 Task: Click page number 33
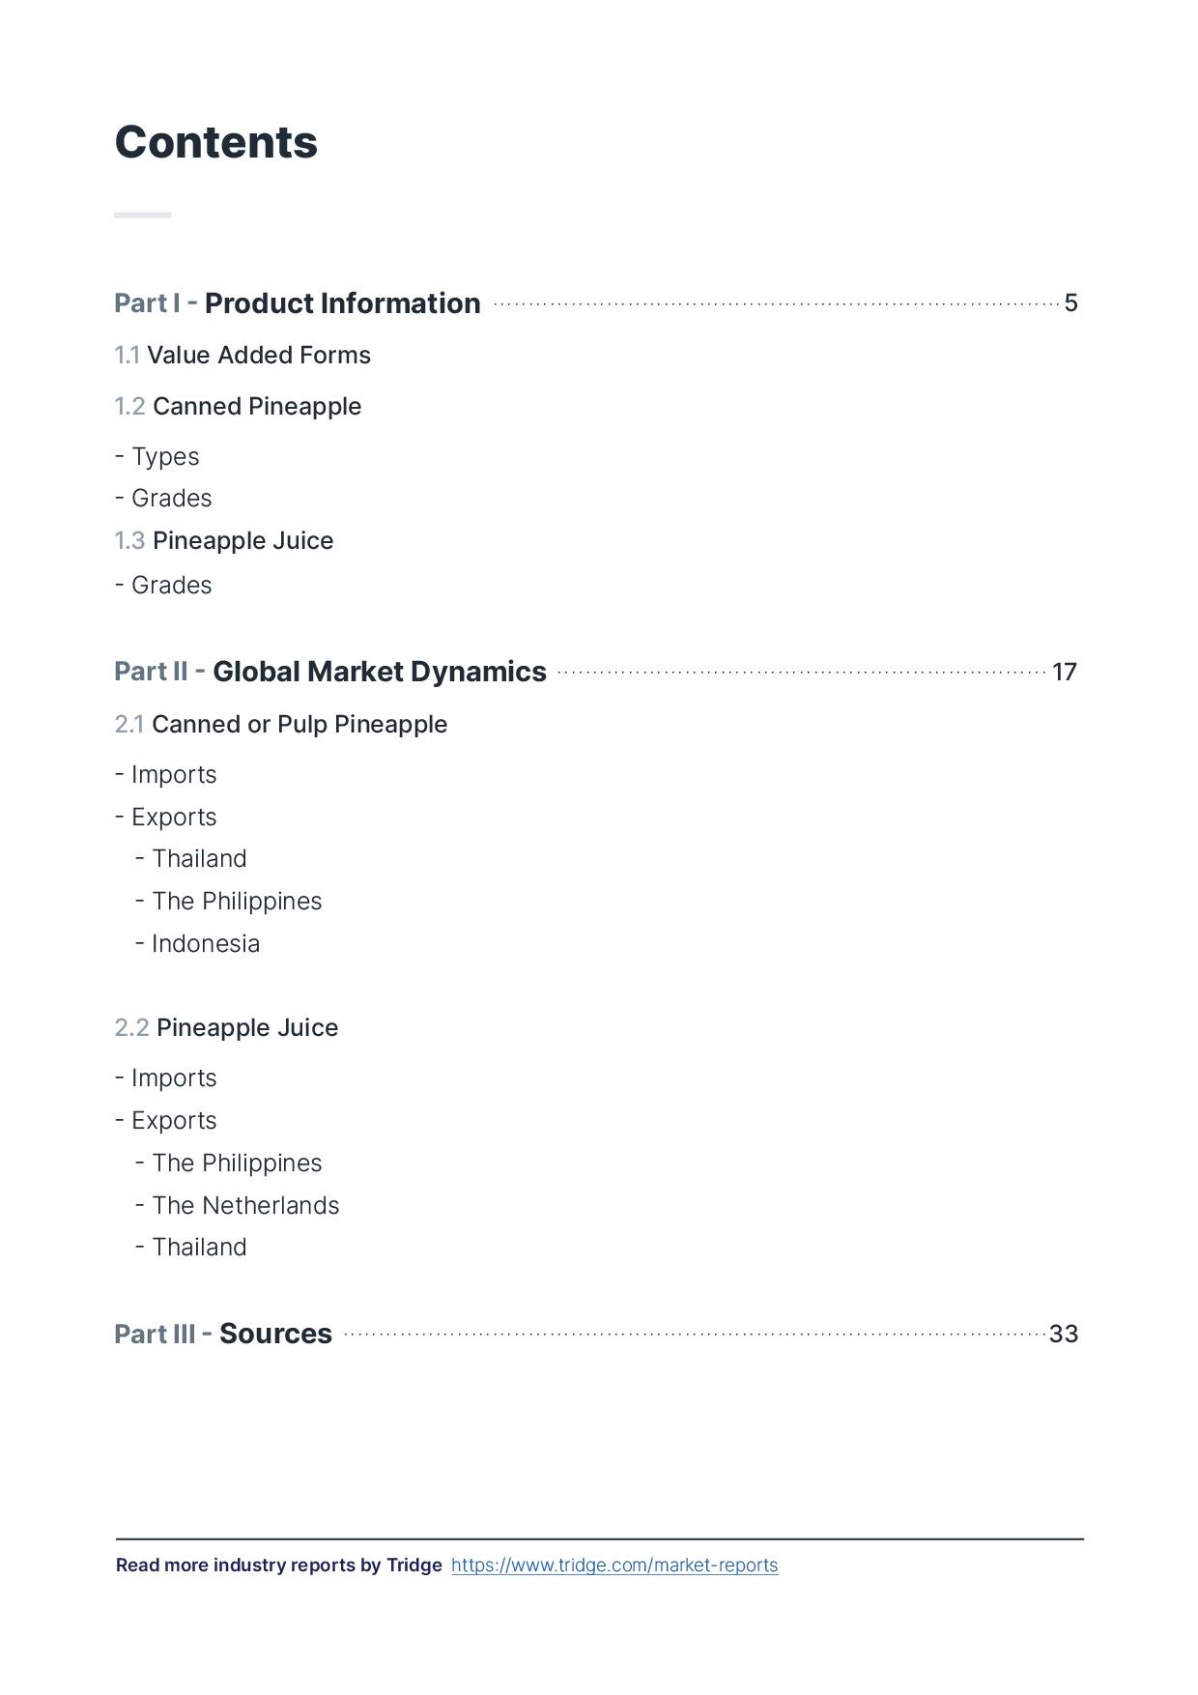pyautogui.click(x=1063, y=1335)
